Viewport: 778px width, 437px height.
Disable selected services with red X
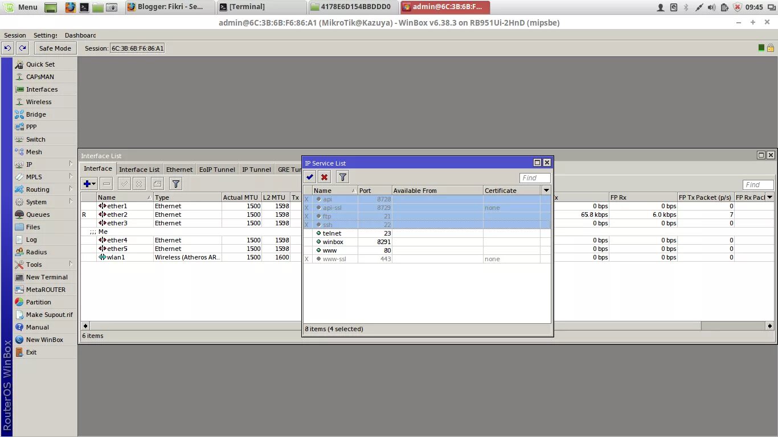point(324,177)
